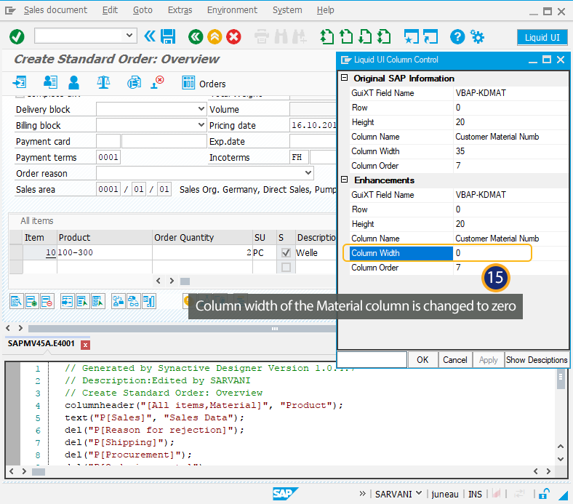Click the product cell 100-300
The image size is (573, 504).
[105, 252]
